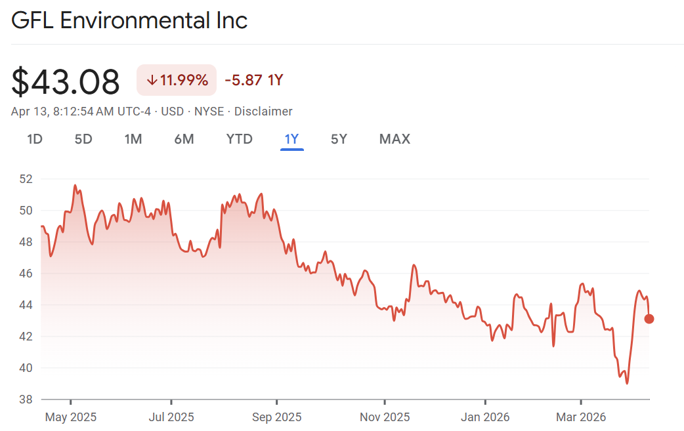Screen dimensions: 684x431
Task: Click the May 2025 axis label
Action: click(x=72, y=417)
